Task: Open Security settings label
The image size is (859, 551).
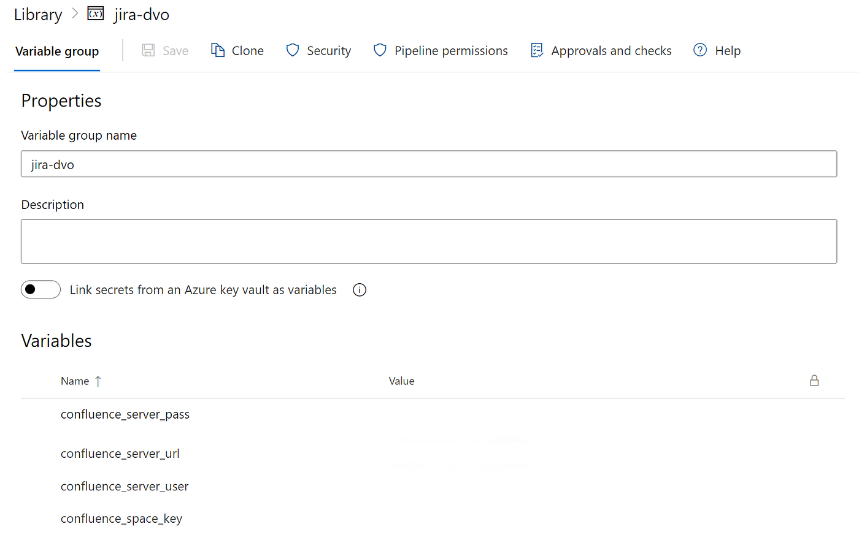Action: point(329,51)
